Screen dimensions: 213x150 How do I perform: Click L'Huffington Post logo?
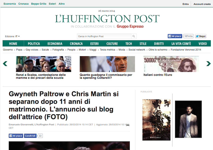tap(107, 19)
